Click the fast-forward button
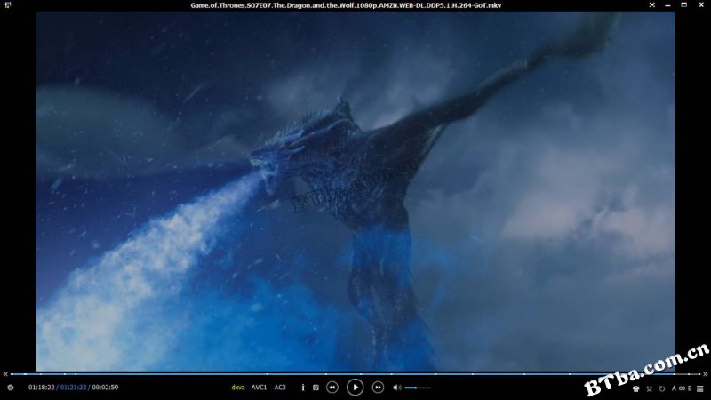 point(378,388)
